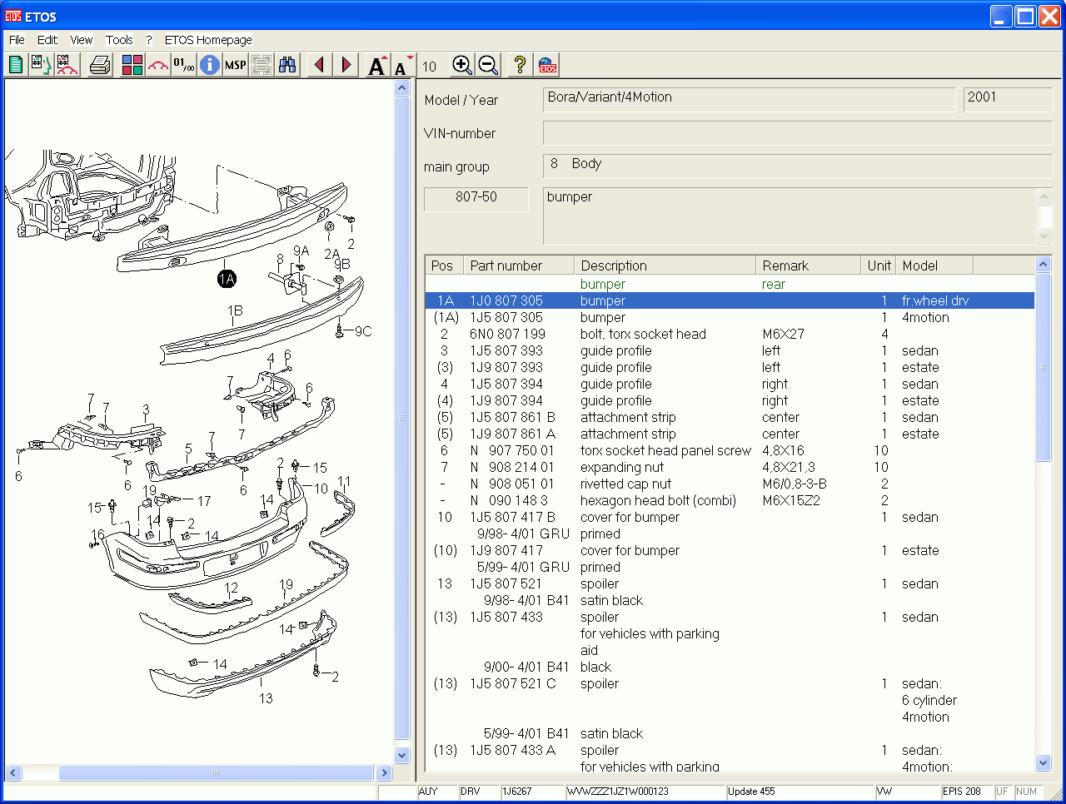Select part 6N0 807 199 bolt row
The height and width of the screenshot is (804, 1066).
point(730,334)
